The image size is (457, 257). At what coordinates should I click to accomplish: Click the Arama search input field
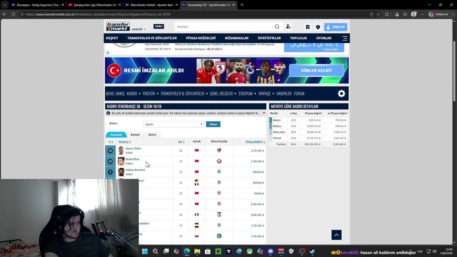(225, 27)
